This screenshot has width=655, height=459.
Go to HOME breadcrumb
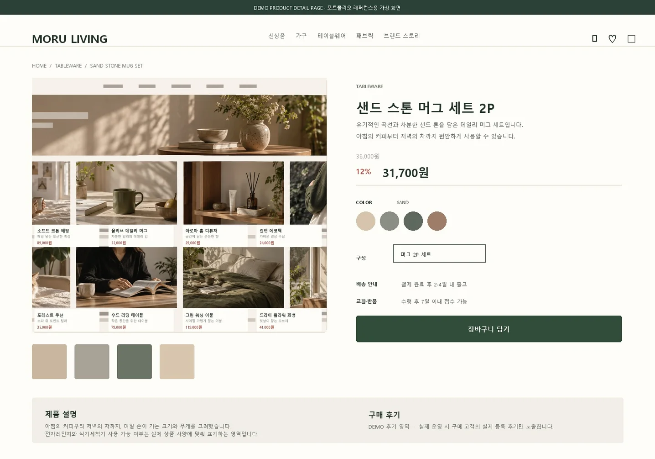39,66
